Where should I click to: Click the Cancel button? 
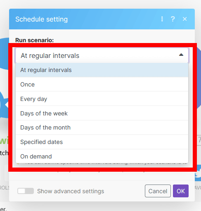click(158, 191)
